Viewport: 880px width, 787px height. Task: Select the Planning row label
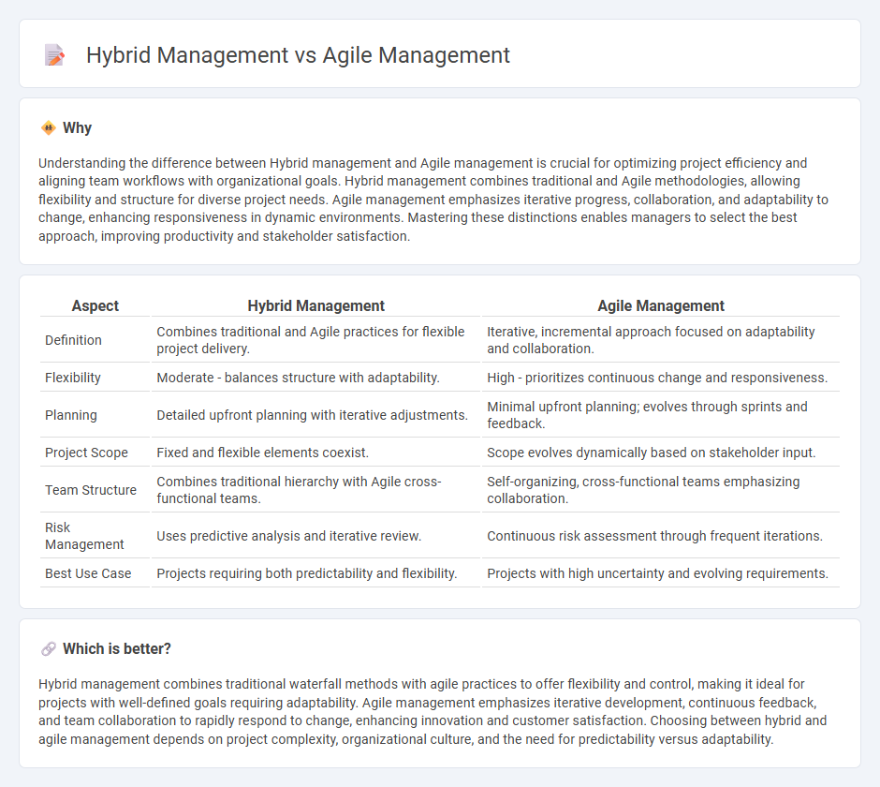tap(71, 415)
